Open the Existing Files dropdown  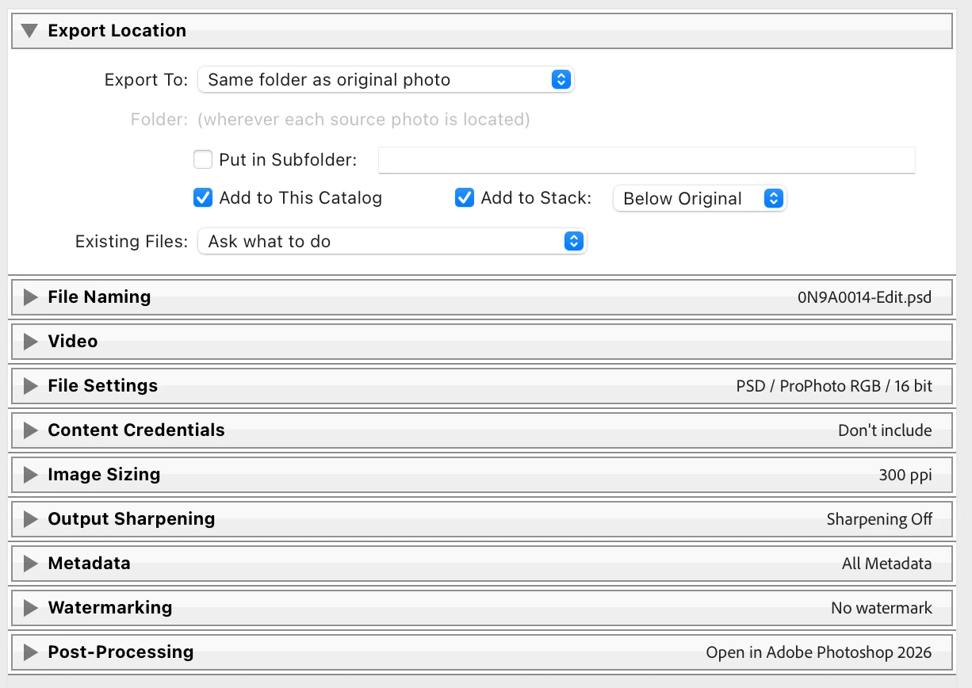pyautogui.click(x=392, y=242)
